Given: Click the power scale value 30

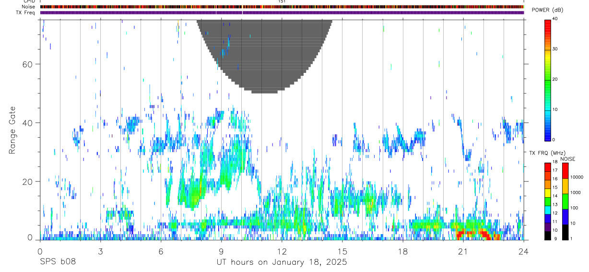Looking at the screenshot, I should [555, 49].
